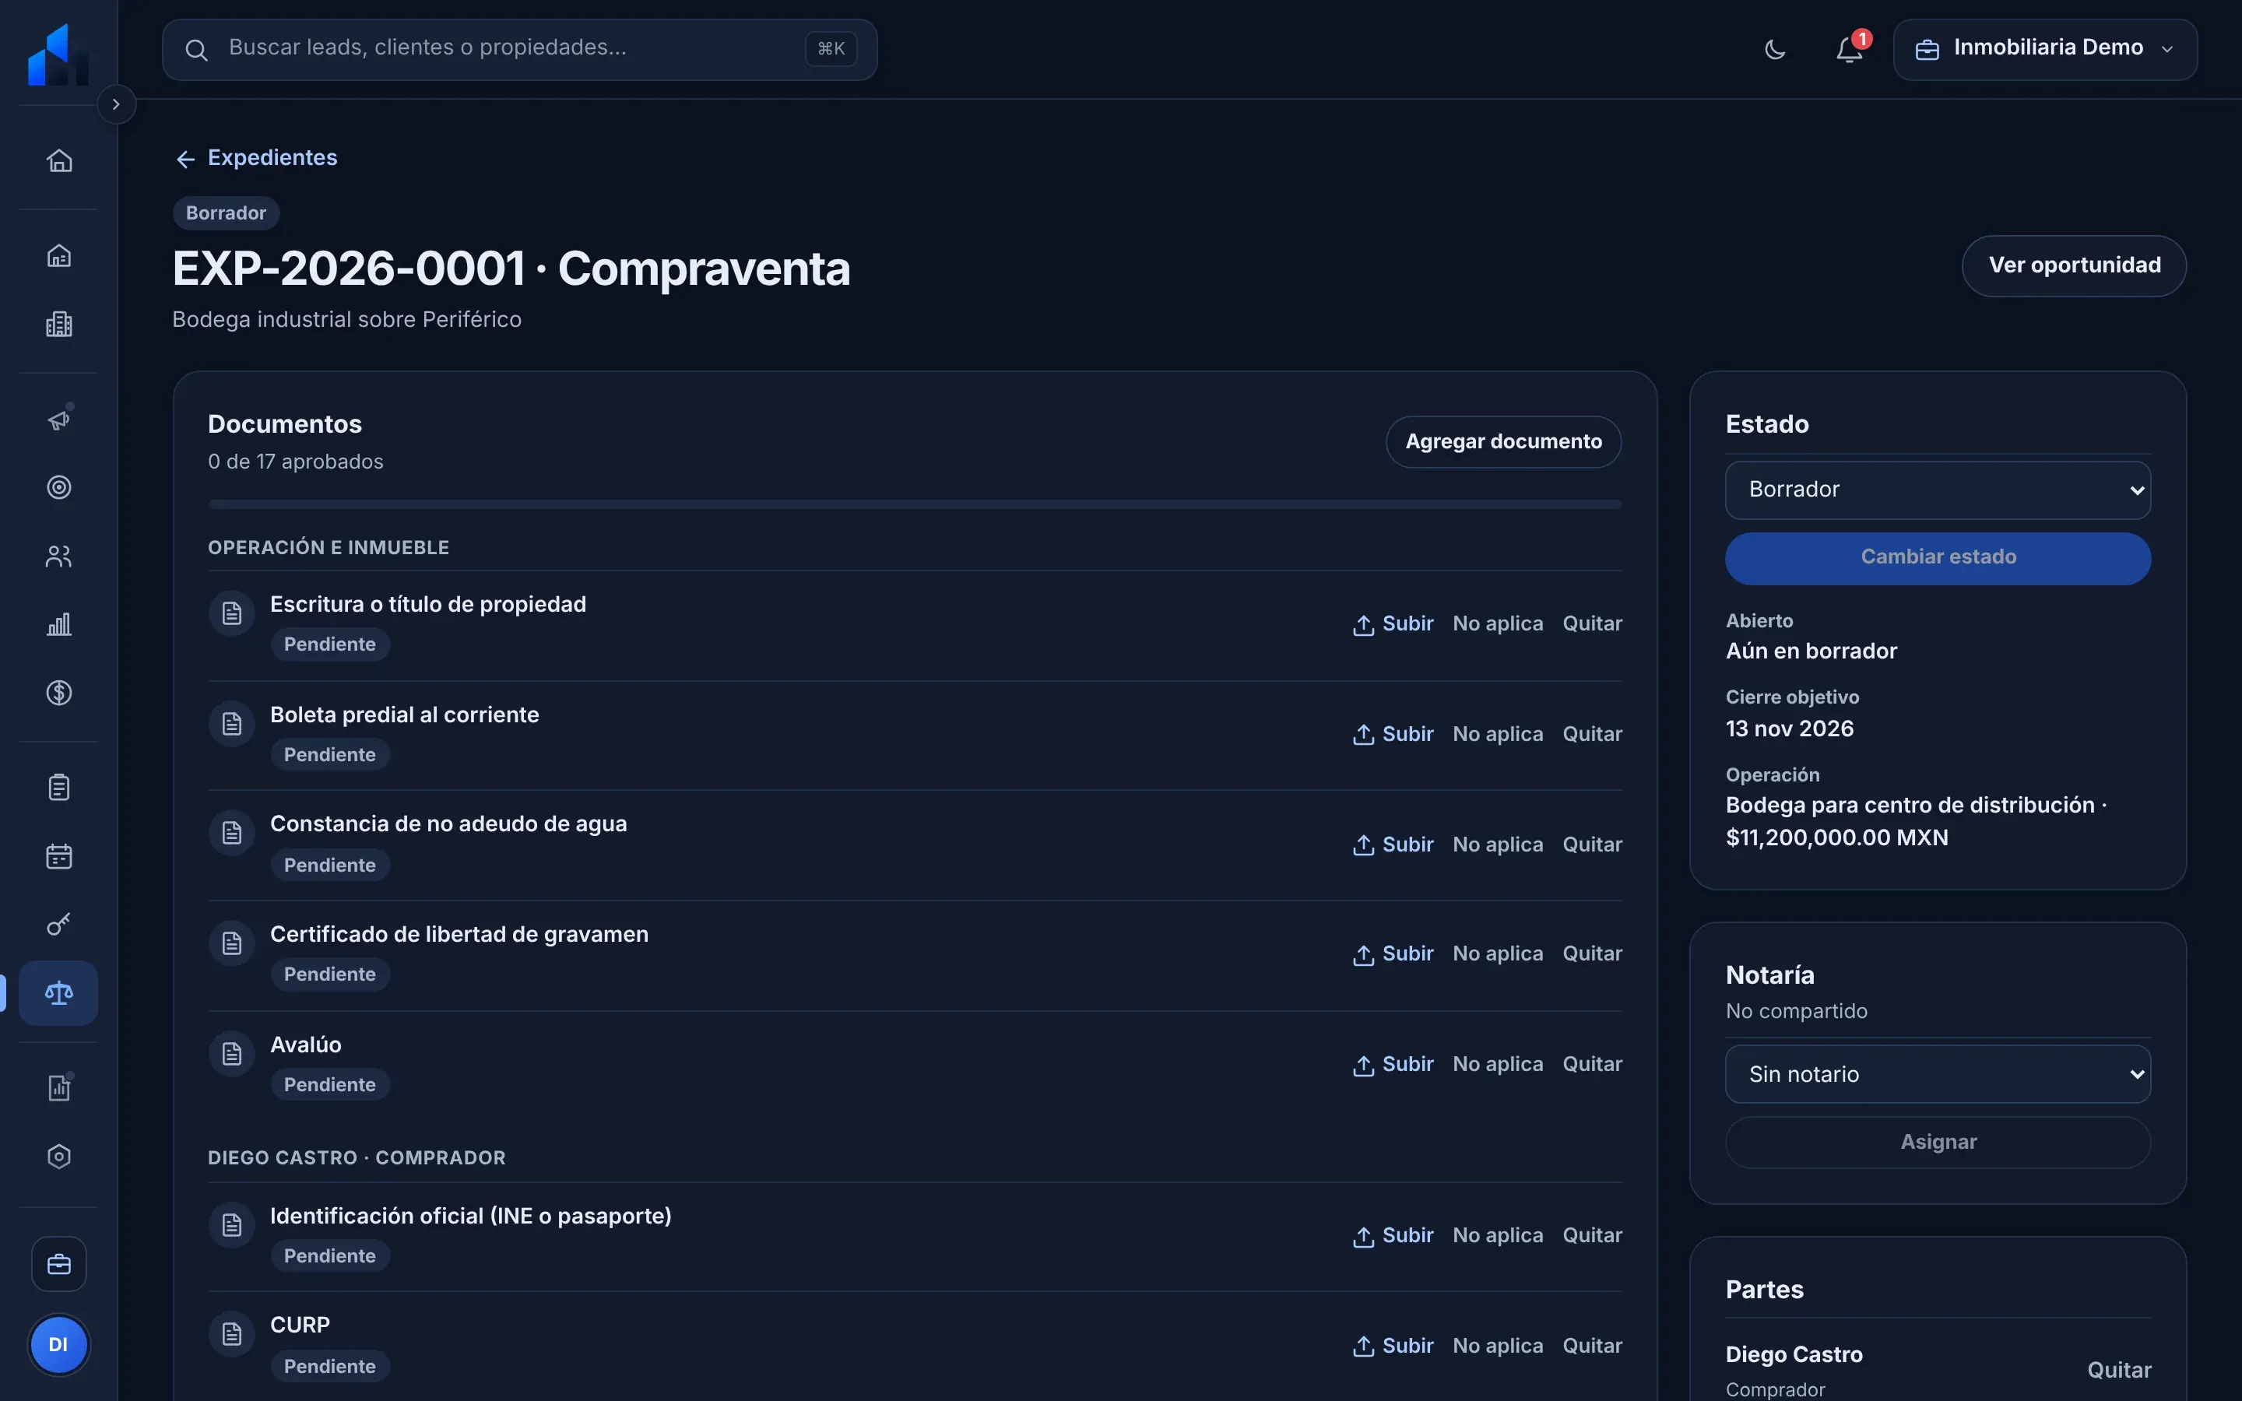The image size is (2242, 1401).
Task: Click the search leads input field
Action: pos(518,49)
